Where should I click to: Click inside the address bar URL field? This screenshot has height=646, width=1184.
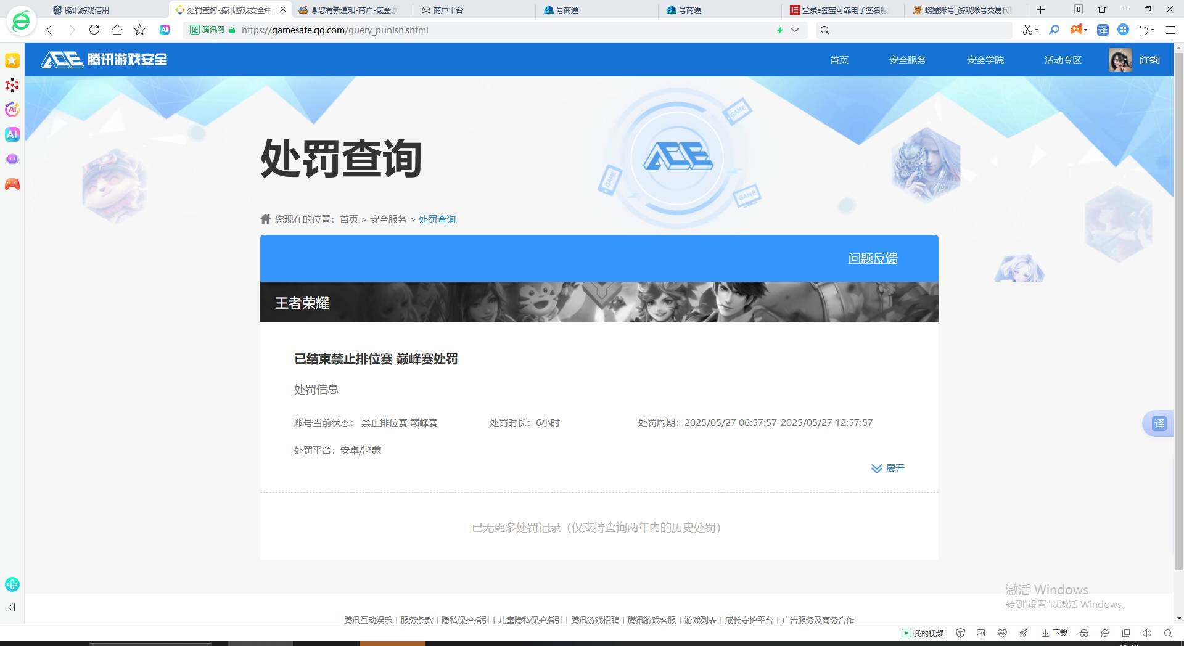coord(432,30)
